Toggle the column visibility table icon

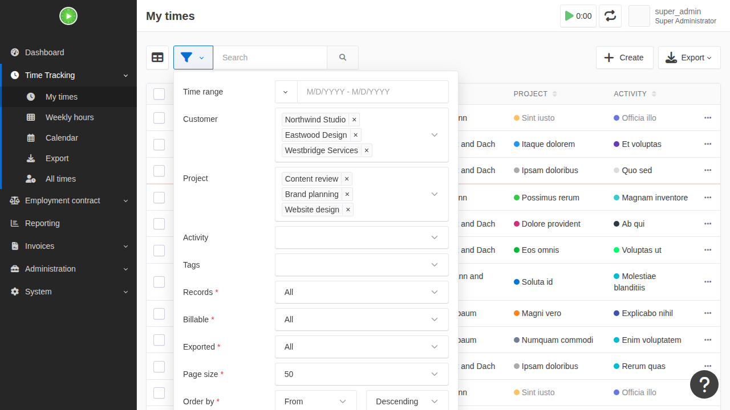(157, 58)
